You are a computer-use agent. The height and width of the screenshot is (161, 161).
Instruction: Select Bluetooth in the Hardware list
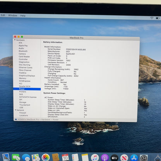pos(23,51)
